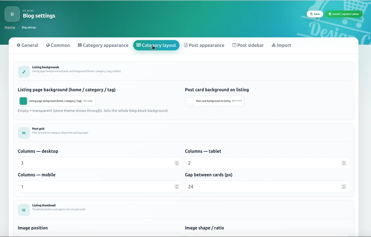Save the blog settings
The width and height of the screenshot is (371, 237).
[x=315, y=14]
